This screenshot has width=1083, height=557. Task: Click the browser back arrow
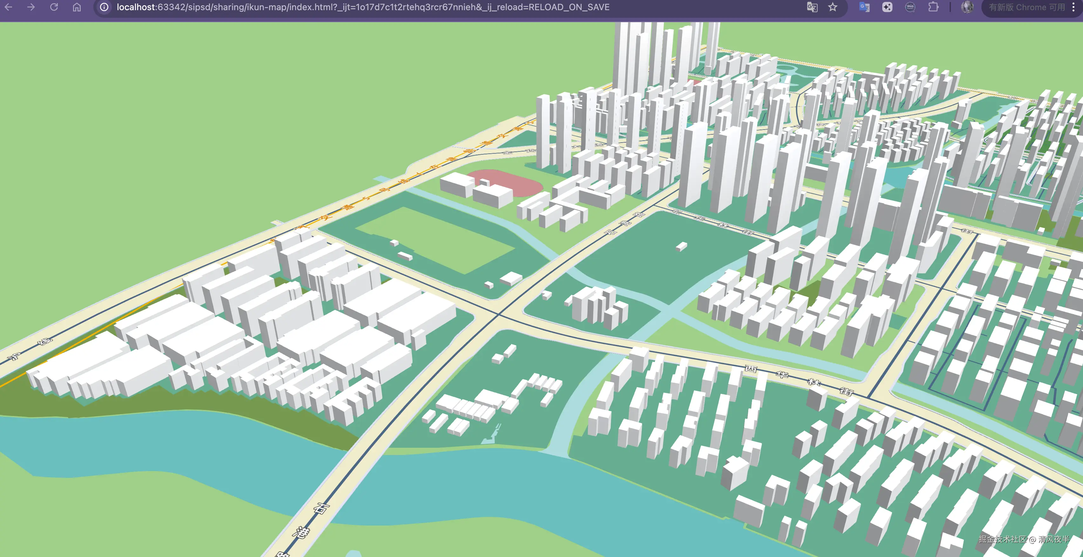tap(8, 7)
